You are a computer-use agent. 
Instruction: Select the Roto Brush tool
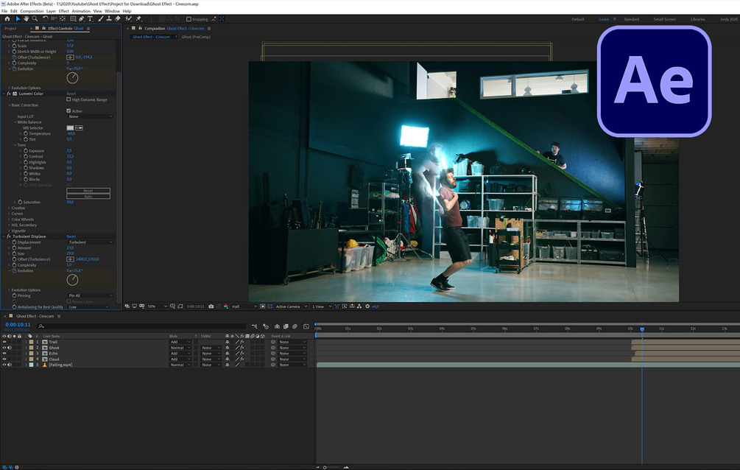pos(128,19)
